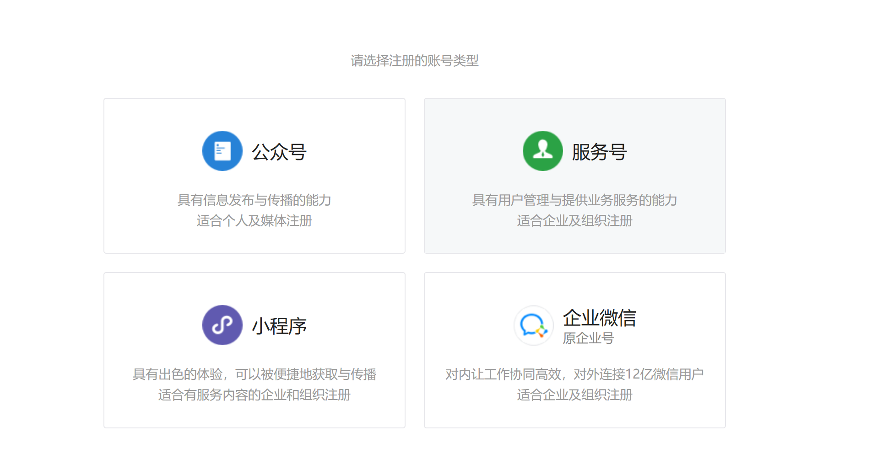Click text 对内让工作协同高效，对外连接12亿微信用户

tap(575, 374)
